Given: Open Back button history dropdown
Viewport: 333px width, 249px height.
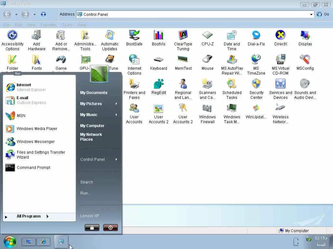Looking at the screenshot, I should click(x=16, y=14).
